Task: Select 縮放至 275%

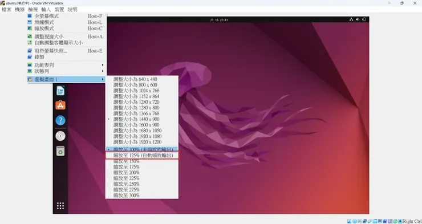Action: coord(142,190)
